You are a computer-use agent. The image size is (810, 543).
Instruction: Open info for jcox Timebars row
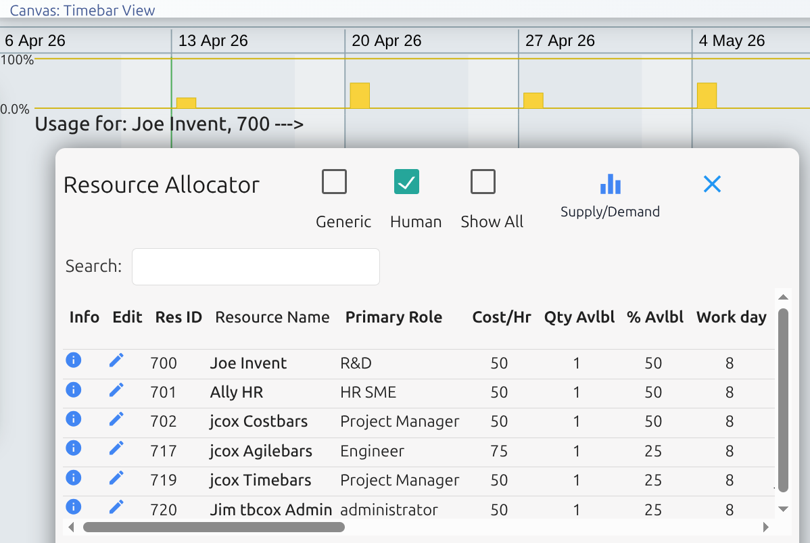[73, 477]
